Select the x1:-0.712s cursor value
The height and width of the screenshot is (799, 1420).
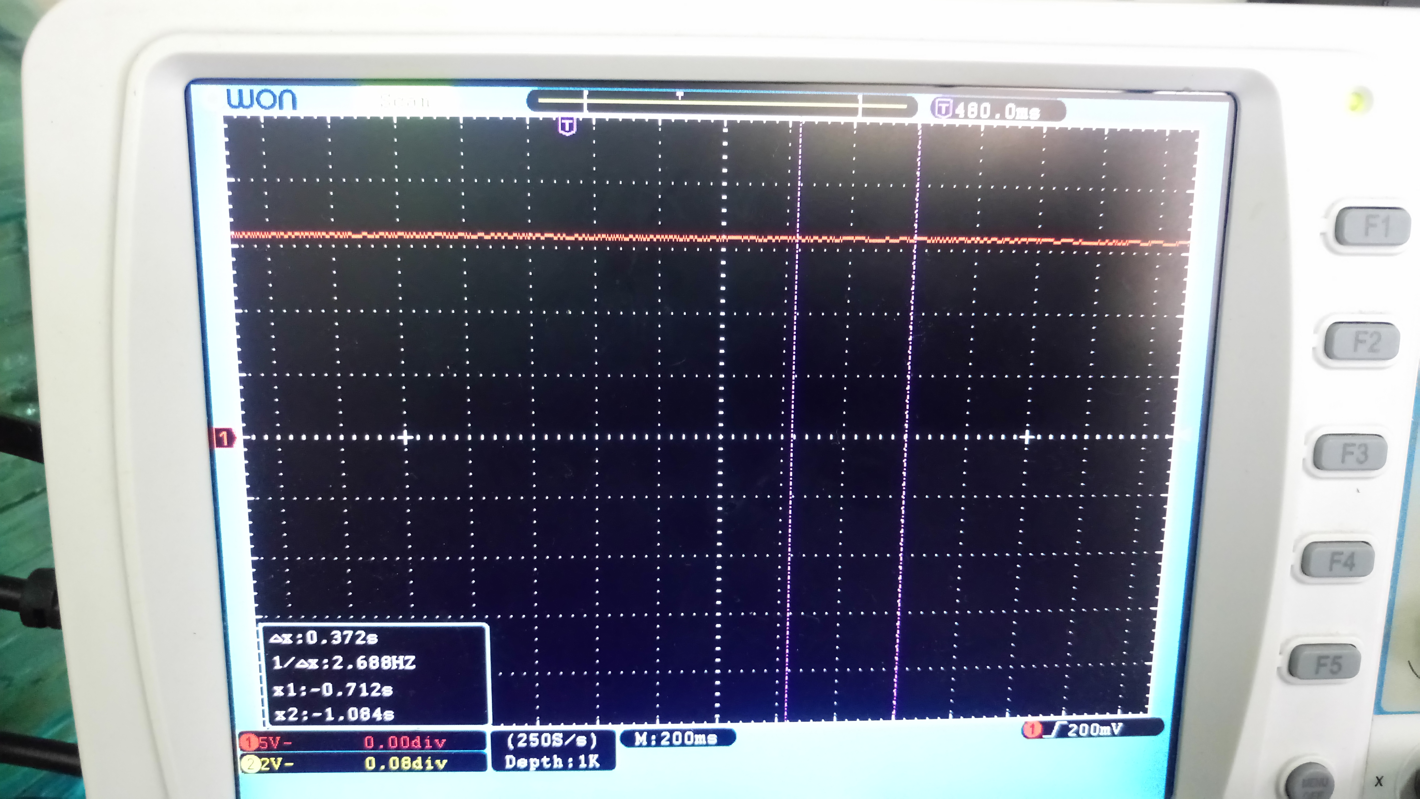click(333, 690)
